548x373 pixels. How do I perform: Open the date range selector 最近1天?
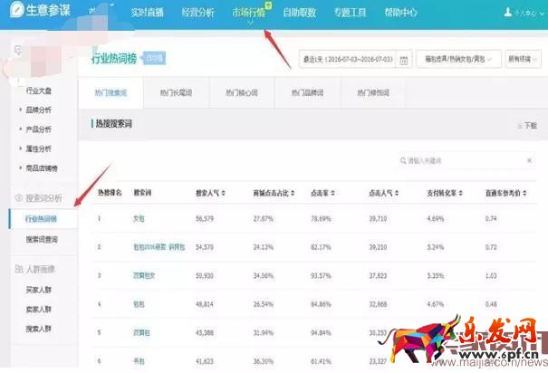pos(355,60)
